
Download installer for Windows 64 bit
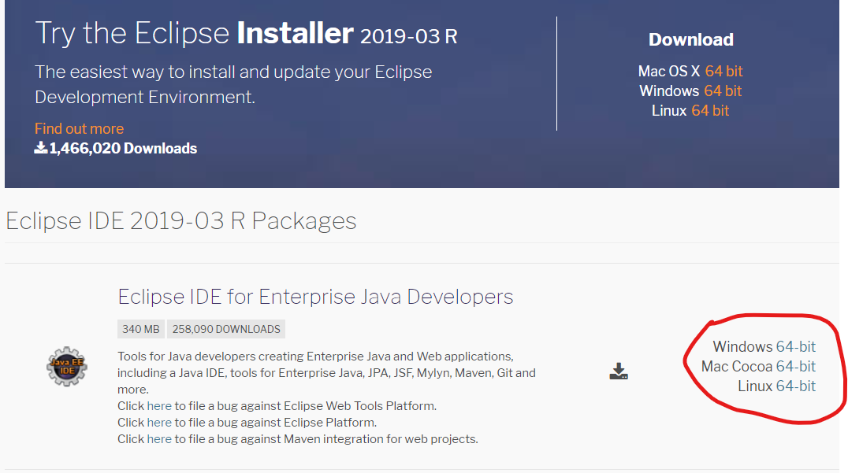tap(723, 91)
